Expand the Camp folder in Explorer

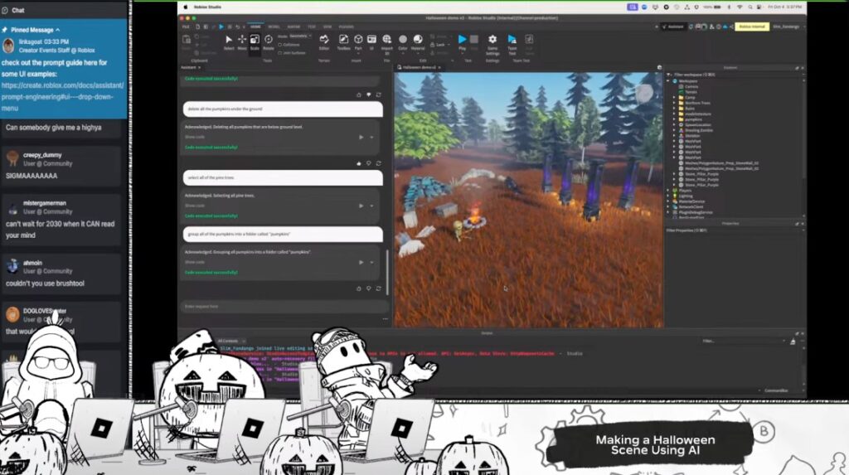click(675, 98)
